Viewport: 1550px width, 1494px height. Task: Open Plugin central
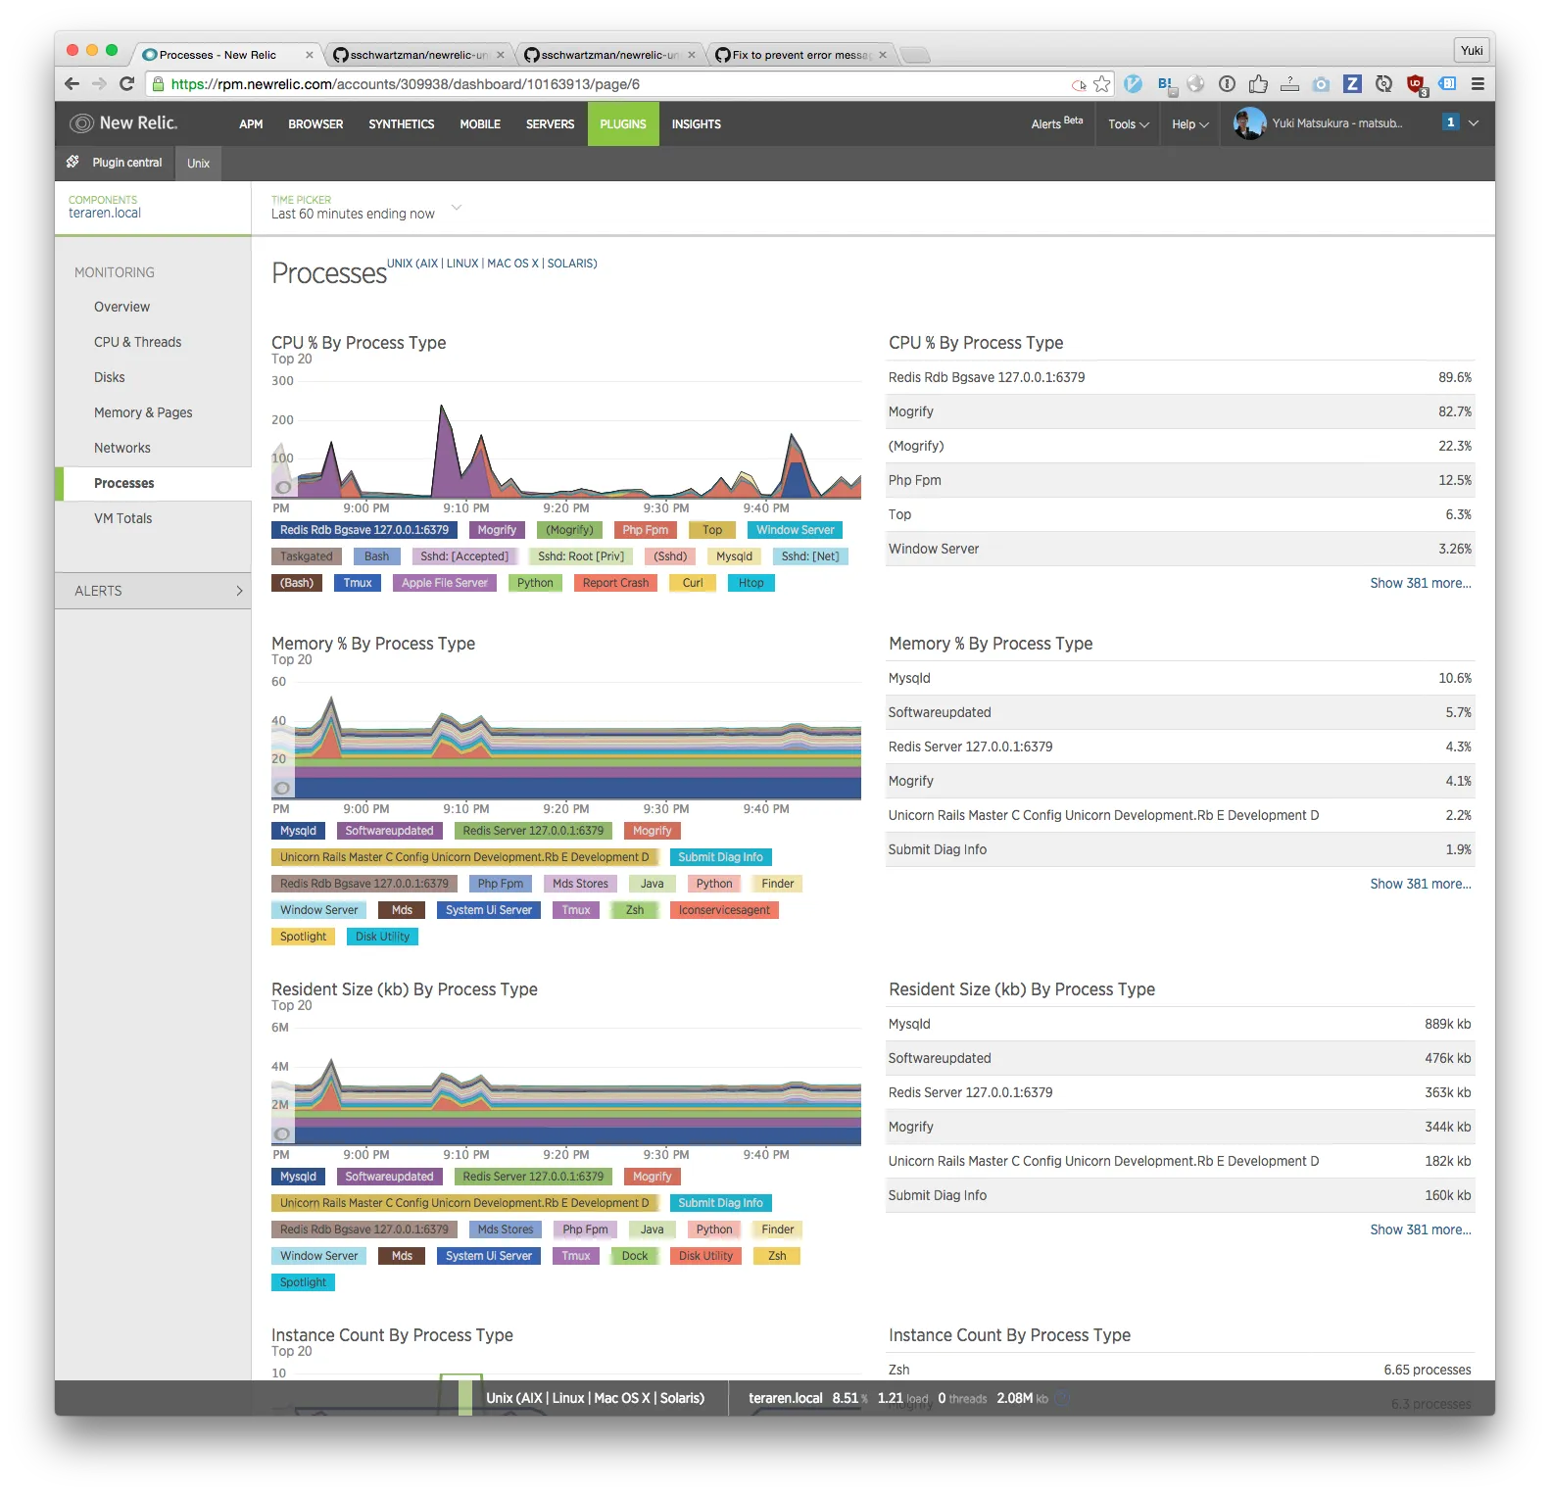click(116, 163)
